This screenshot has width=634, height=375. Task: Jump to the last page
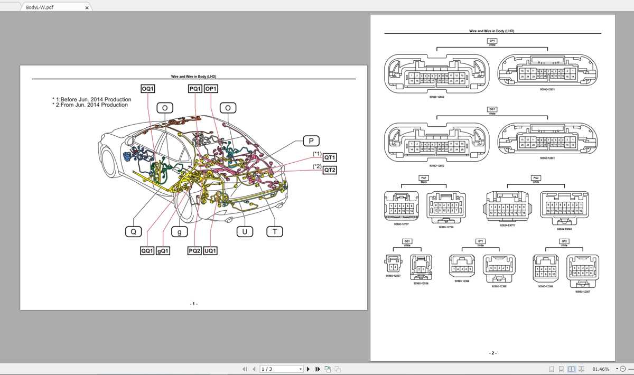coord(318,369)
